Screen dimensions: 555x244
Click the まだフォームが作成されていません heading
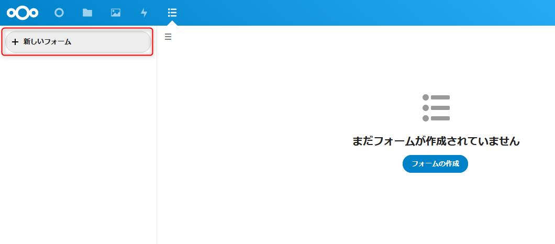(436, 141)
